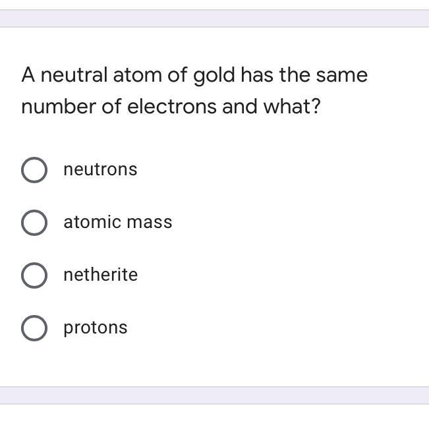This screenshot has height=429, width=429.
Task: Mark the protons radio button
Action: tap(34, 328)
